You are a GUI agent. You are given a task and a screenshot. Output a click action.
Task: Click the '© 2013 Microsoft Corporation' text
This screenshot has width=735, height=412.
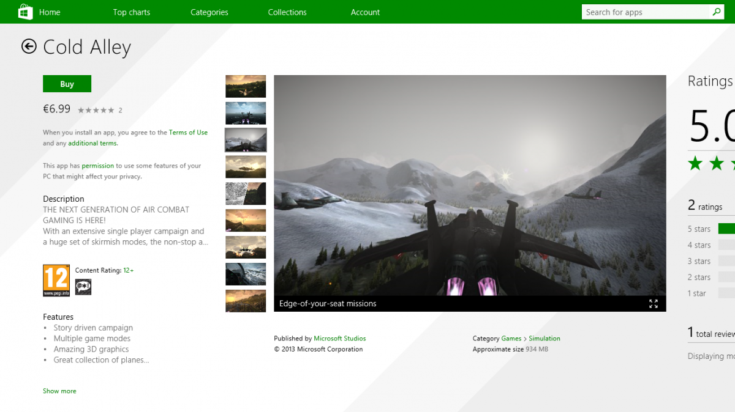point(318,350)
